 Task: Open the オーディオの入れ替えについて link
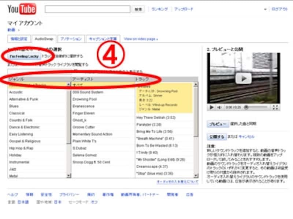(x=178, y=181)
